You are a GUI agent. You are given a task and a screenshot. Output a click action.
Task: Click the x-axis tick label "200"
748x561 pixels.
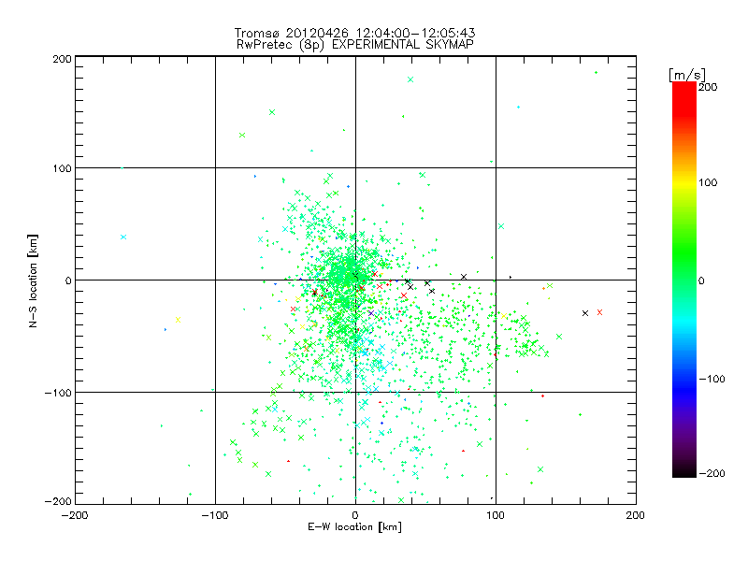point(636,515)
